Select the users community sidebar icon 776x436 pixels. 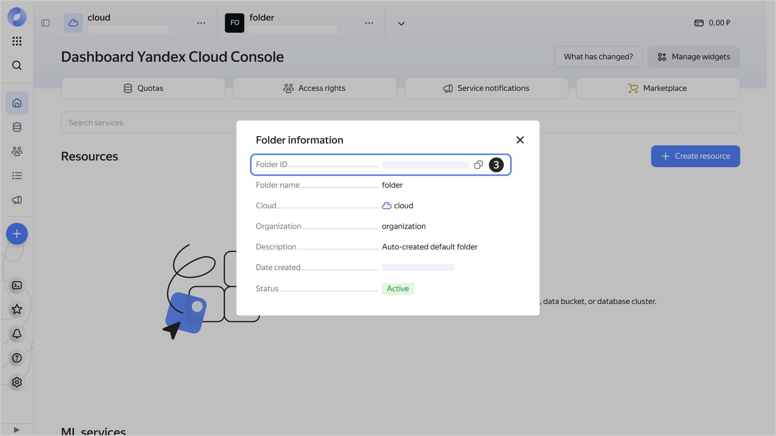tap(17, 151)
